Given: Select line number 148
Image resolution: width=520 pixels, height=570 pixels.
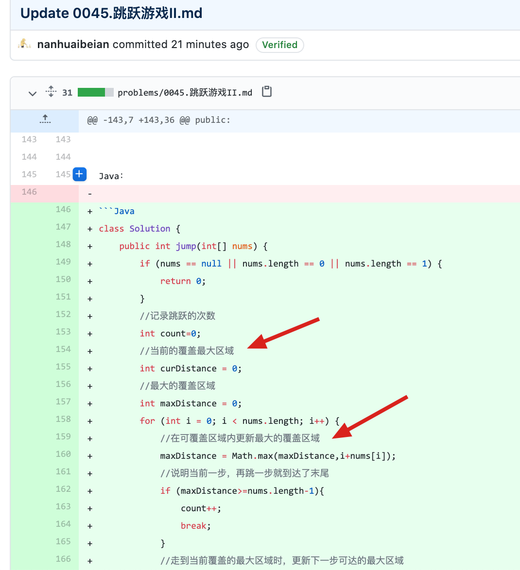Looking at the screenshot, I should pos(63,244).
